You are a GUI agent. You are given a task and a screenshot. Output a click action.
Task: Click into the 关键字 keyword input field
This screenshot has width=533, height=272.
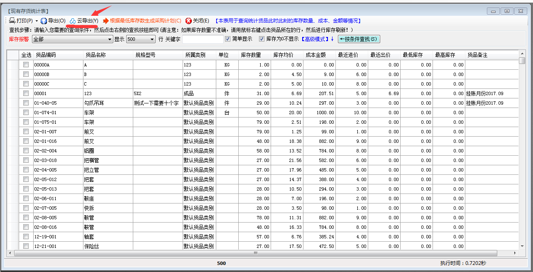203,39
